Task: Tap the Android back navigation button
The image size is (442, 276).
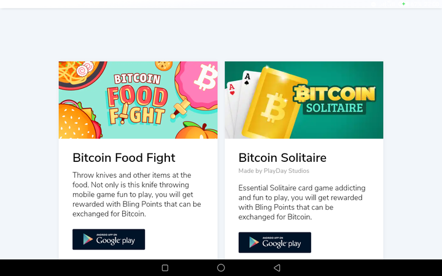Action: [277, 268]
